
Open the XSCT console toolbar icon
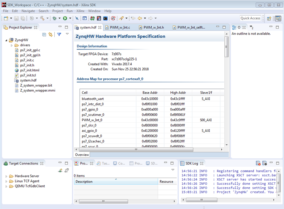[84, 18]
